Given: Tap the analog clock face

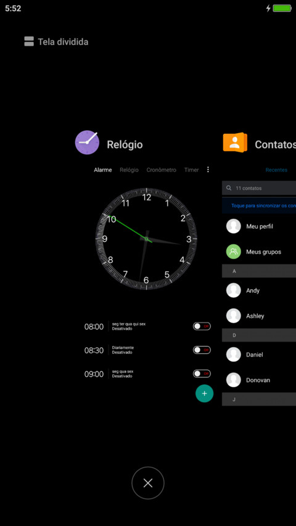Looking at the screenshot, I should click(x=146, y=239).
